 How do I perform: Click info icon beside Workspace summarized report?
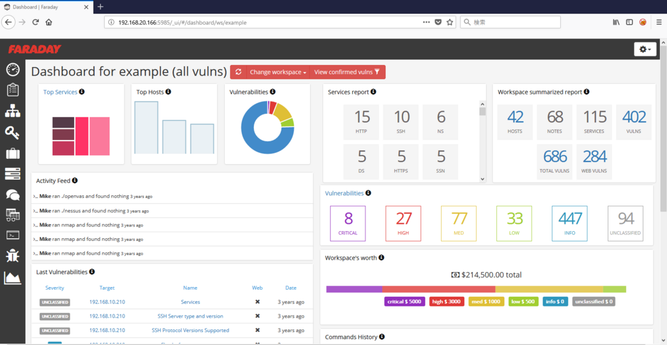[x=587, y=91]
